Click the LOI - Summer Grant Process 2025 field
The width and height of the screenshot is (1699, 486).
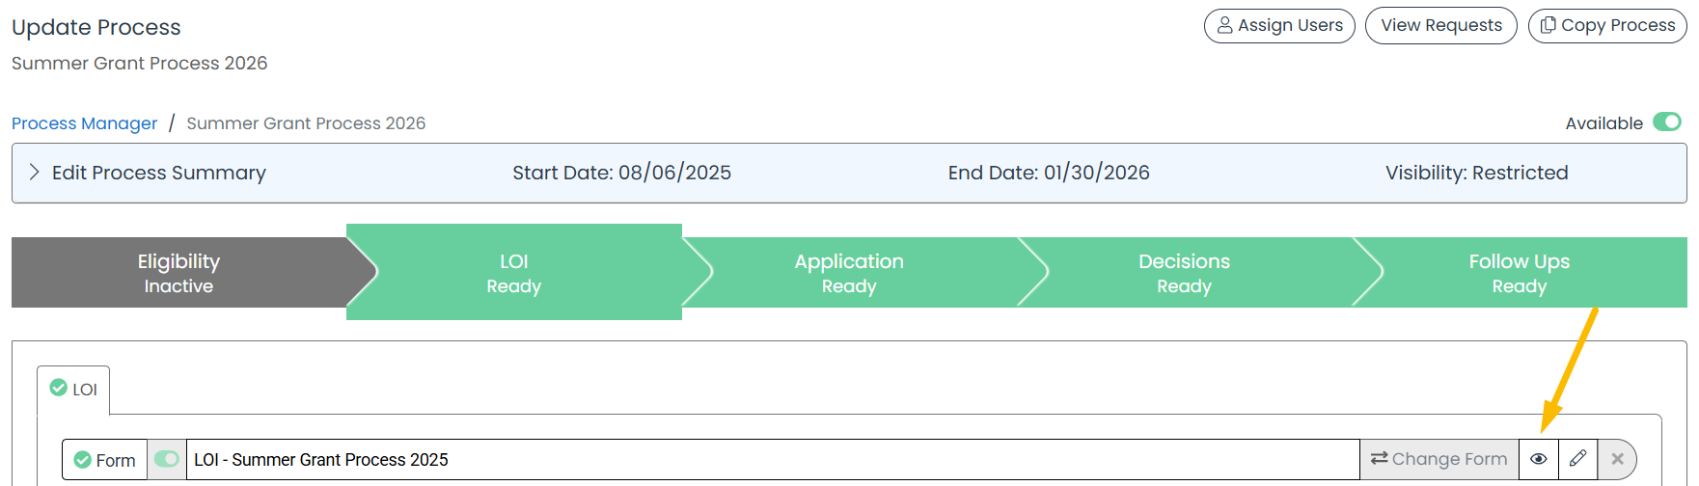773,459
